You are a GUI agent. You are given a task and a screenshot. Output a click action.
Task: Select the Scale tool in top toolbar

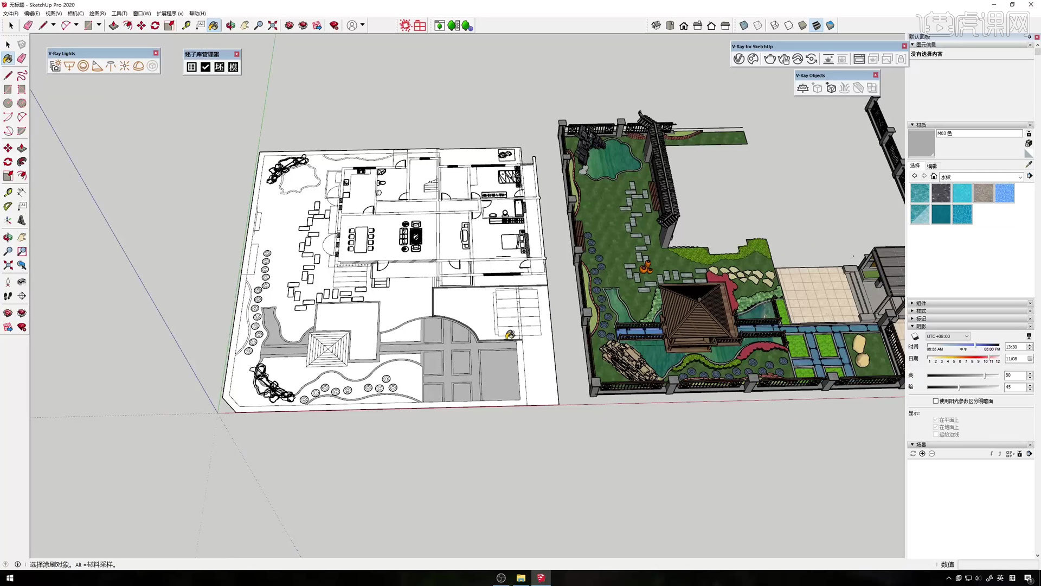[169, 26]
